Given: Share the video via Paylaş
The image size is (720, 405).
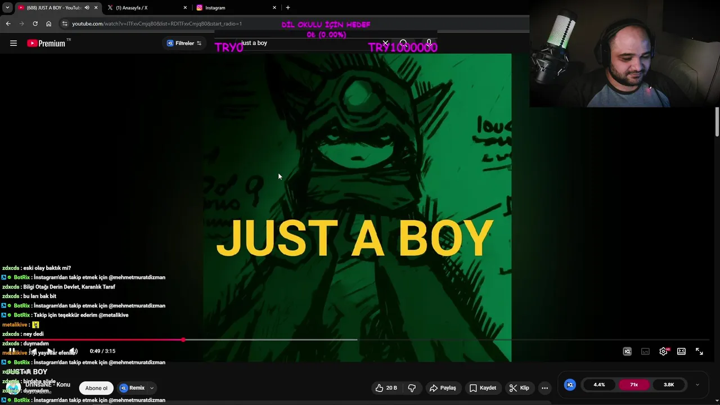Looking at the screenshot, I should point(443,388).
